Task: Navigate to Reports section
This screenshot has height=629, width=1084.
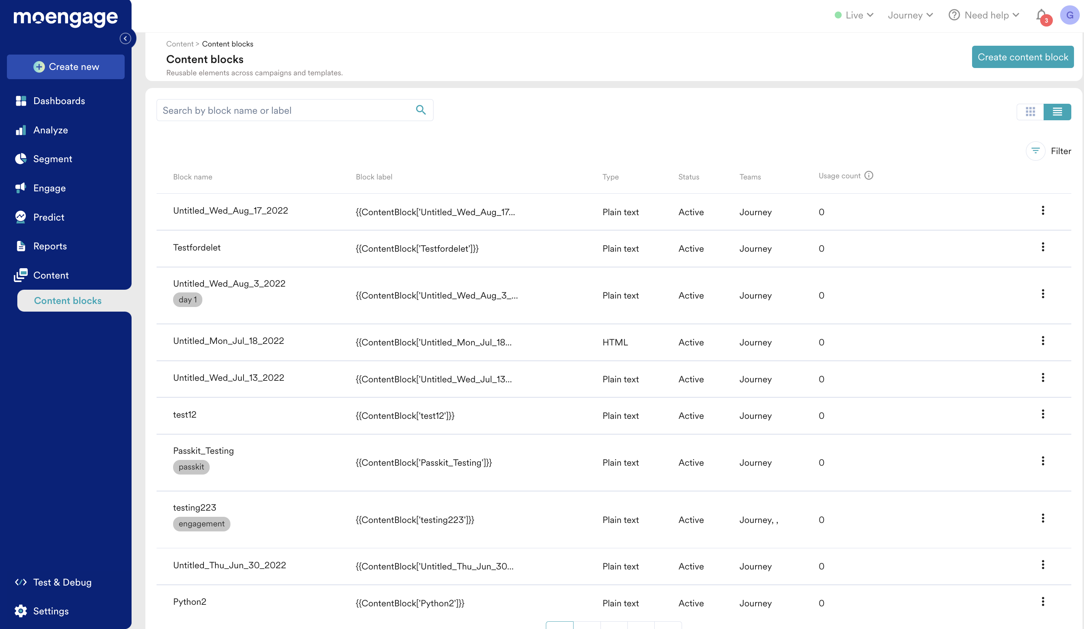Action: (x=50, y=246)
